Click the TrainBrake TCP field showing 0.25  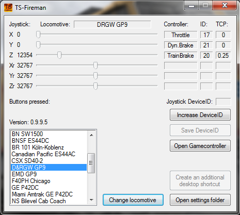coord(223,56)
